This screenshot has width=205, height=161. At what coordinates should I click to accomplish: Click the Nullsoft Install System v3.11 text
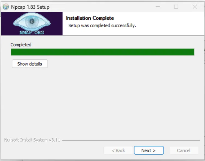click(32, 140)
